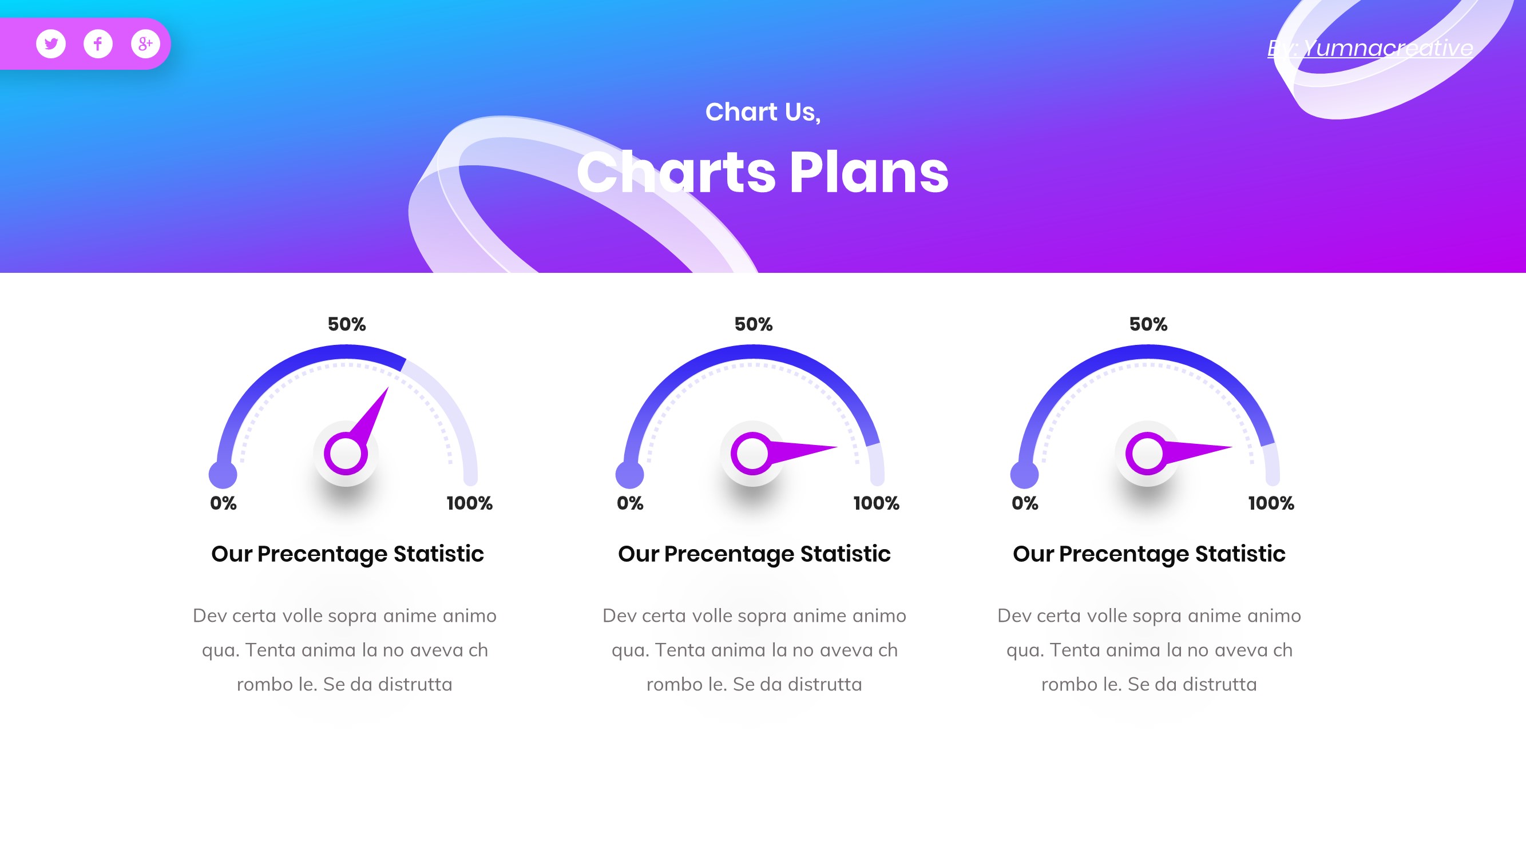The height and width of the screenshot is (858, 1526).
Task: Select the start dot of left gauge arc
Action: 223,474
